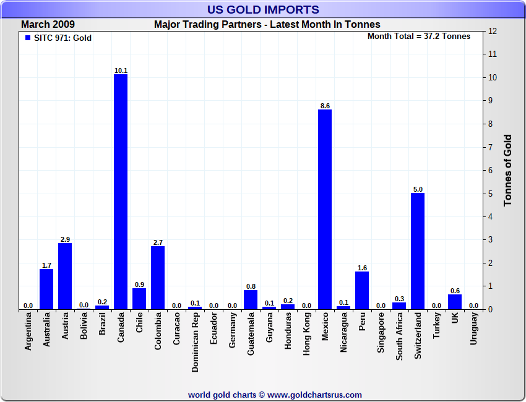The height and width of the screenshot is (402, 526).
Task: Click the Guatemala bar in the chart
Action: click(251, 300)
